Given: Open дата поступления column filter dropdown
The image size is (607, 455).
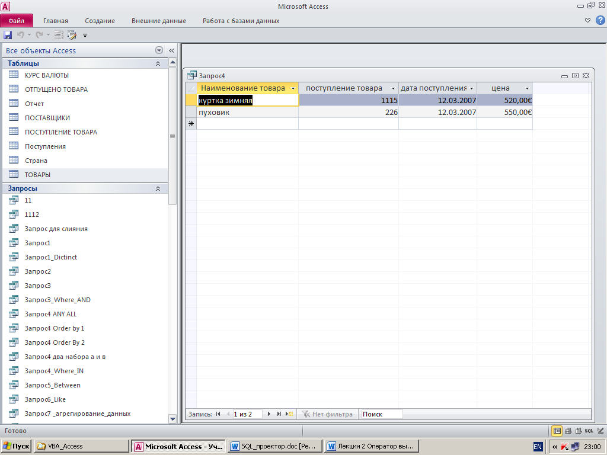Looking at the screenshot, I should point(471,89).
